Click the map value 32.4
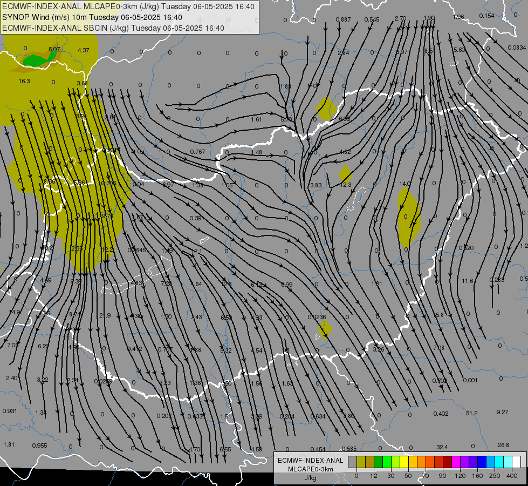 point(442,447)
